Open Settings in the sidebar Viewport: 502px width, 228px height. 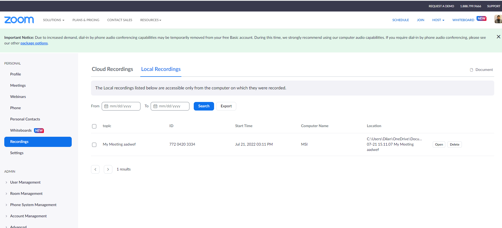click(17, 153)
